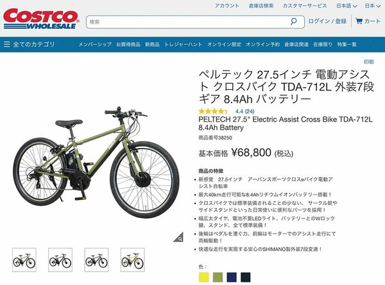
Task: Click into the 検索 search field
Action: click(x=188, y=22)
